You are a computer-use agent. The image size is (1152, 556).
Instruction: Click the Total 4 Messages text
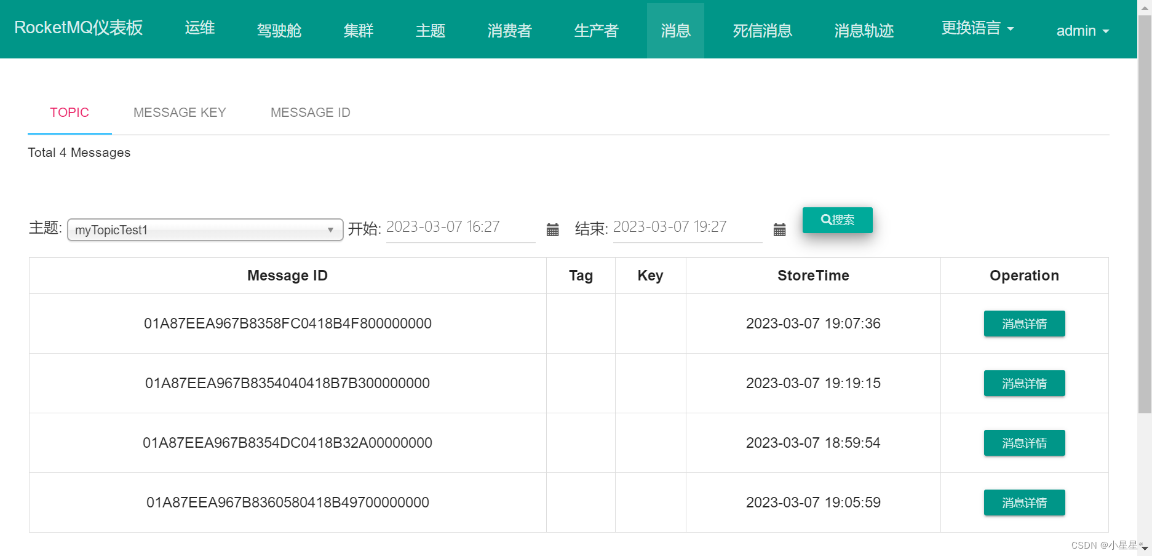(x=79, y=153)
